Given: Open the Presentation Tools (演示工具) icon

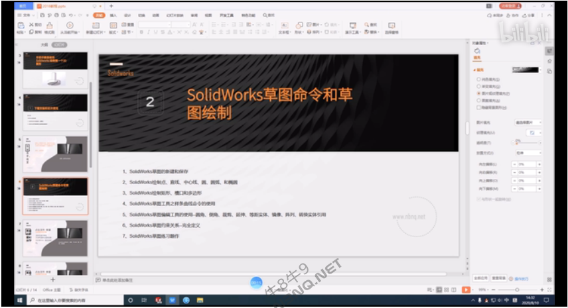Looking at the screenshot, I should [352, 25].
